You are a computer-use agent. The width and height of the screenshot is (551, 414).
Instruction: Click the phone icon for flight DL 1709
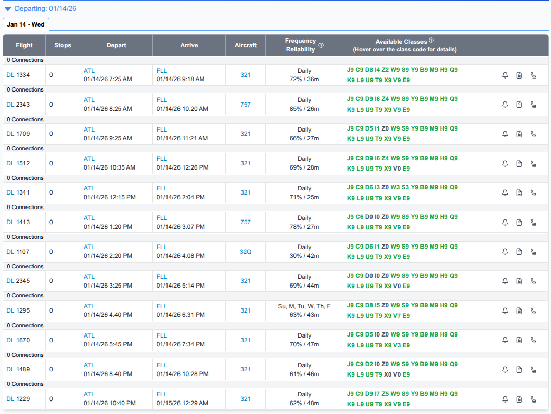(x=533, y=134)
